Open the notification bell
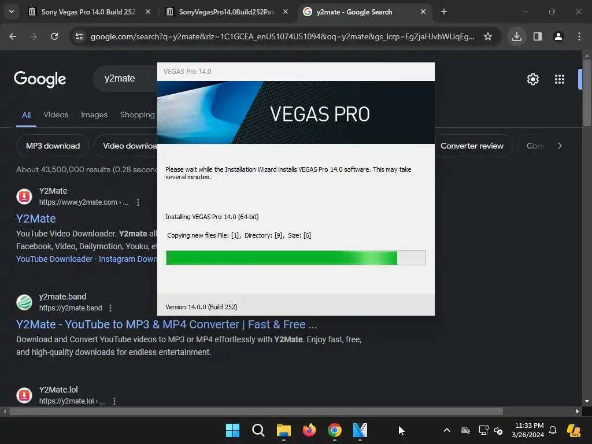The width and height of the screenshot is (592, 444). 553,430
